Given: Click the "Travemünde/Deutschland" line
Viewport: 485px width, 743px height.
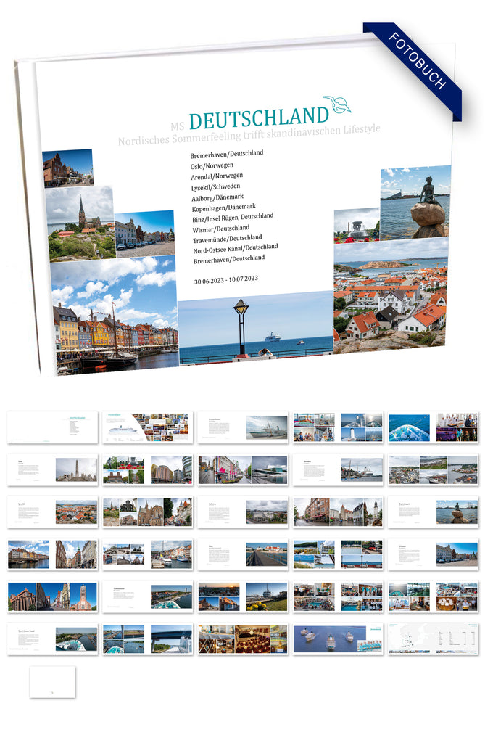Looking at the screenshot, I should pos(228,239).
